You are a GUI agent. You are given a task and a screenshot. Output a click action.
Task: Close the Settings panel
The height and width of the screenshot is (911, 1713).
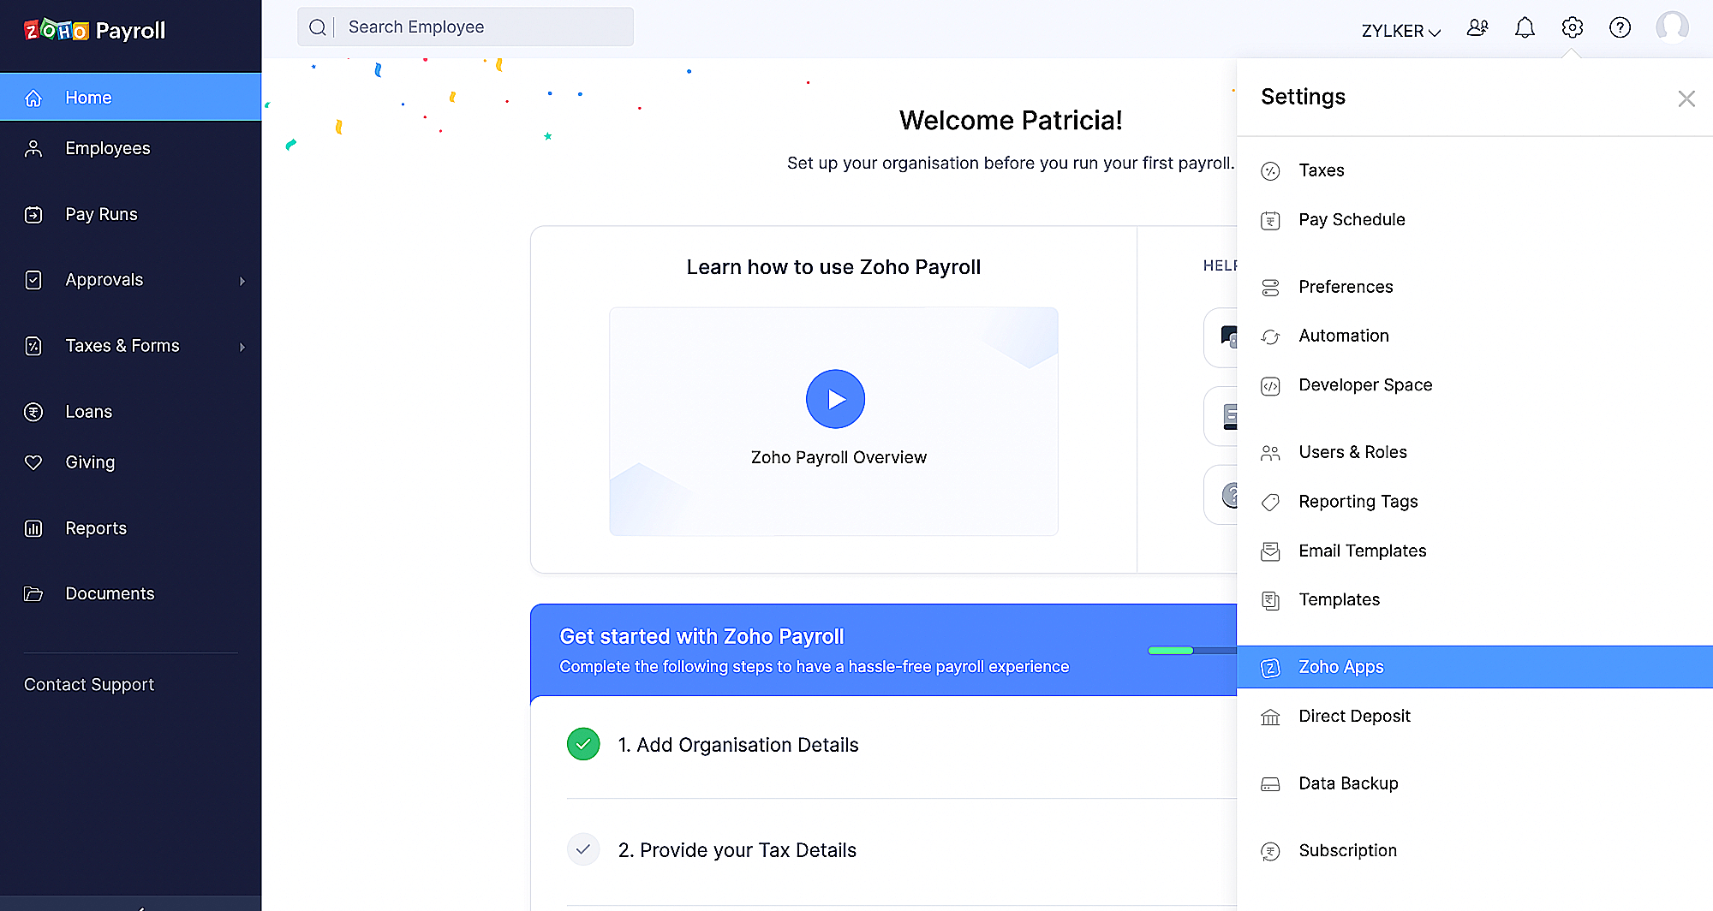click(x=1686, y=99)
